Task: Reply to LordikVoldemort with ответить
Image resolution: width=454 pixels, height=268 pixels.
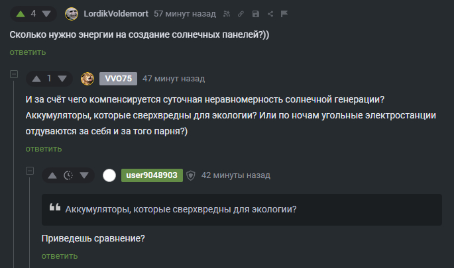Action: 28,52
